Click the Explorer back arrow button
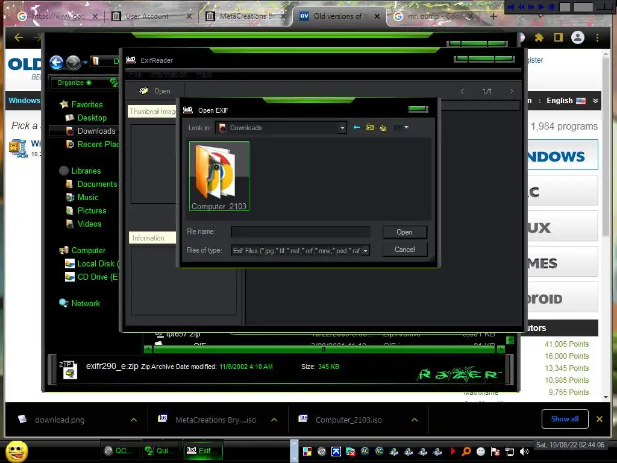Image resolution: width=617 pixels, height=463 pixels. tap(57, 62)
